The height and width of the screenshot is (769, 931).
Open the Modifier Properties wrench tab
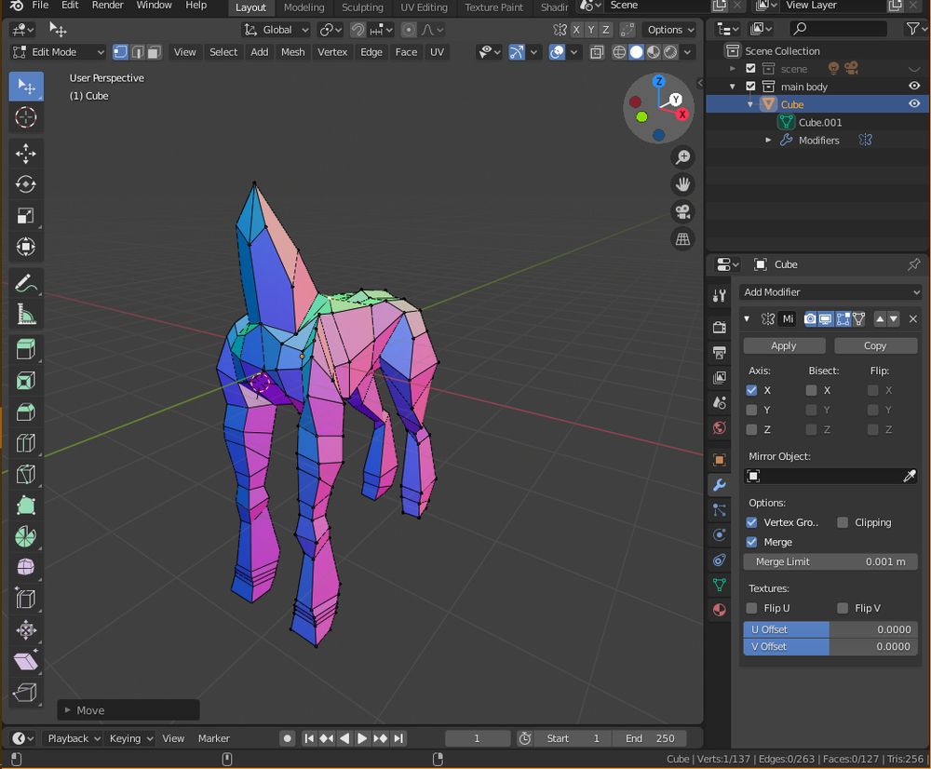(719, 484)
